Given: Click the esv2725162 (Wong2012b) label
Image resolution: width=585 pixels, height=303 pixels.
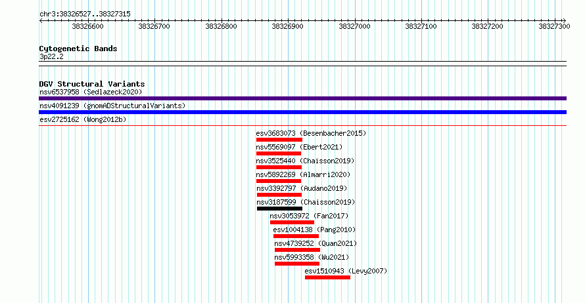Looking at the screenshot, I should (x=83, y=119).
